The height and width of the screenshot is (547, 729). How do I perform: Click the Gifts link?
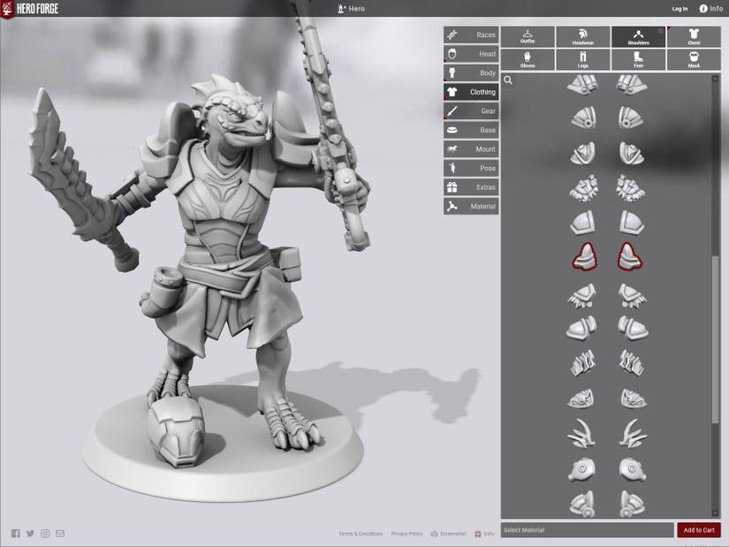[x=484, y=534]
